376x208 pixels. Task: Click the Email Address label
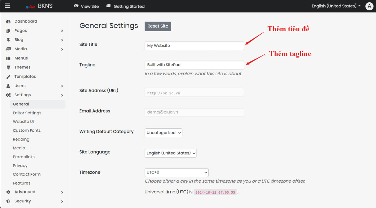tap(95, 111)
